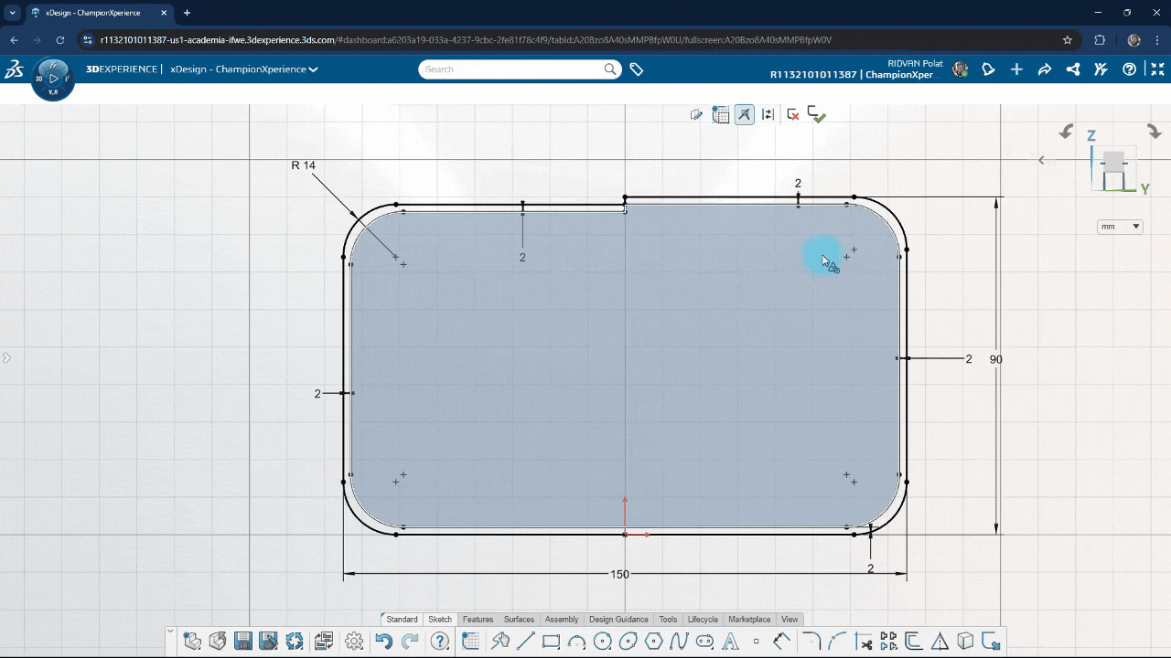Click the Search field
This screenshot has height=658, width=1171.
pos(512,69)
